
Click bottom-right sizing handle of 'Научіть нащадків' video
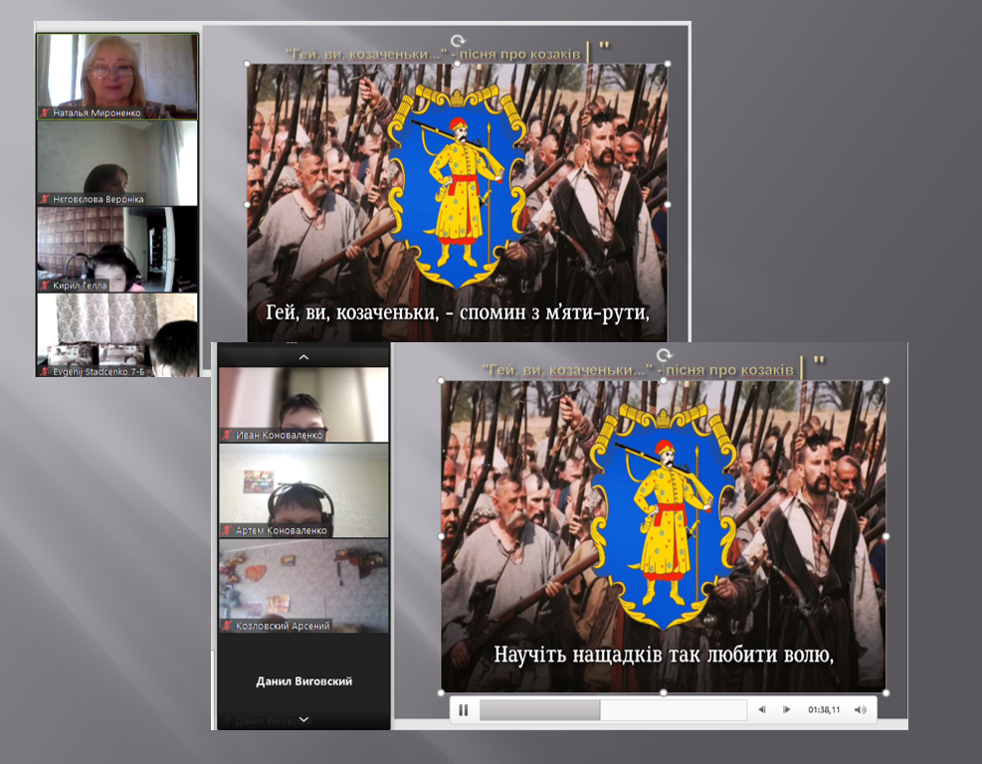click(886, 692)
